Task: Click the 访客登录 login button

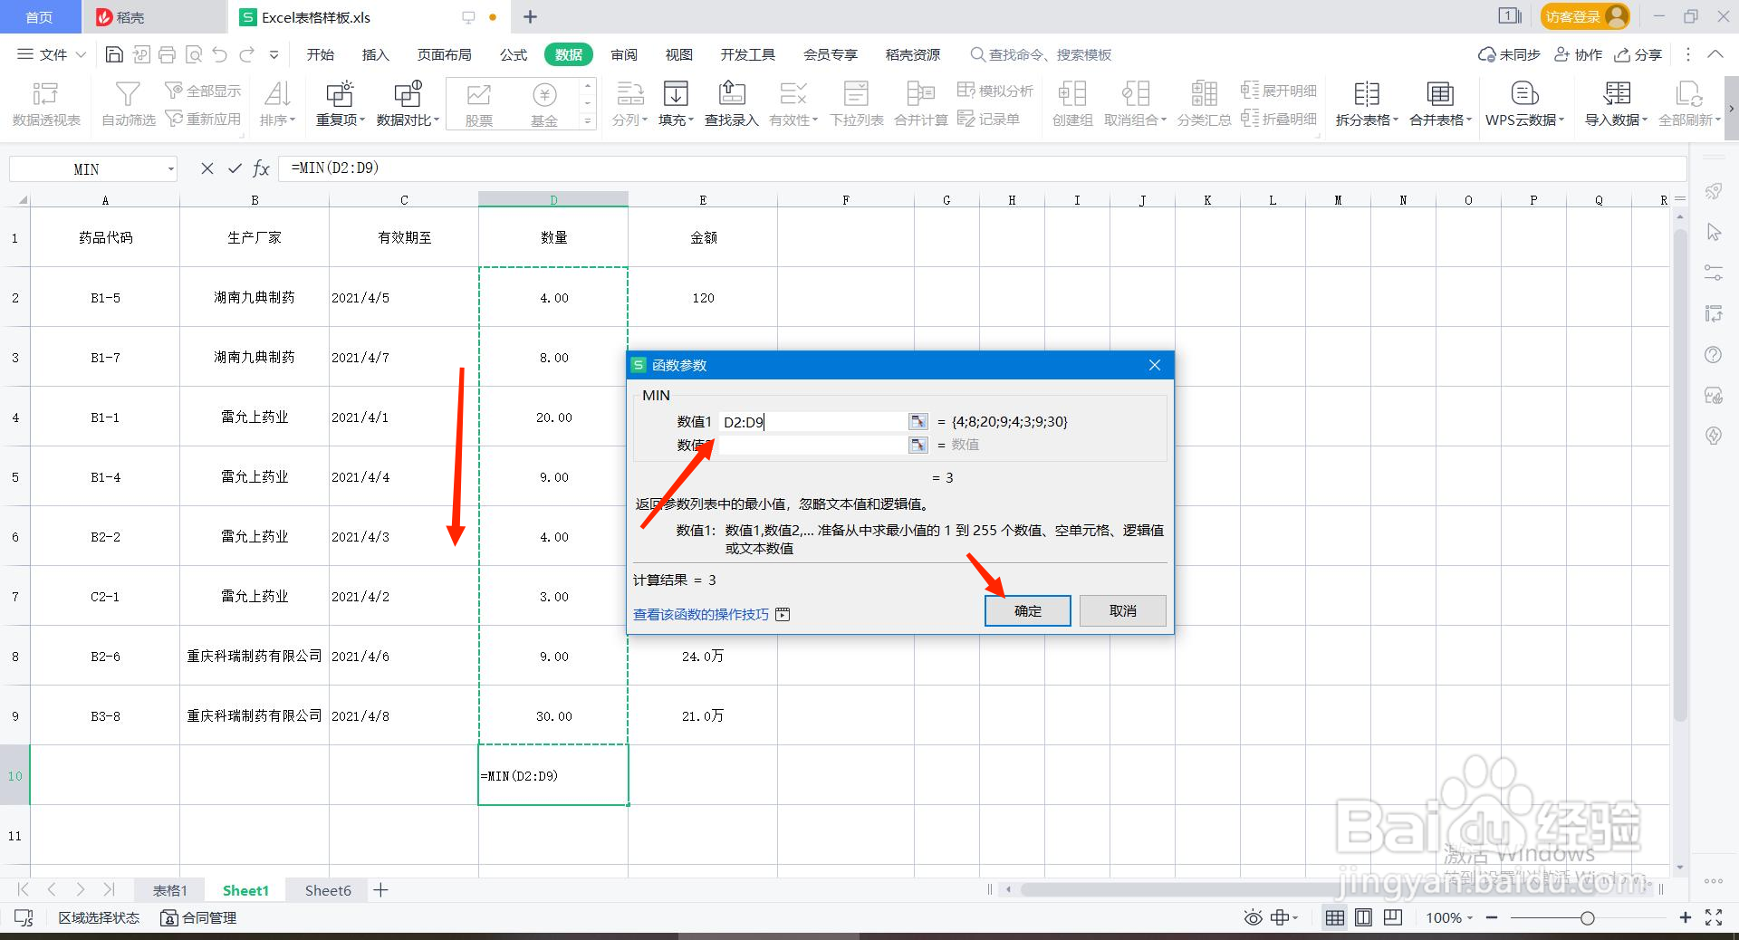Action: [1585, 16]
